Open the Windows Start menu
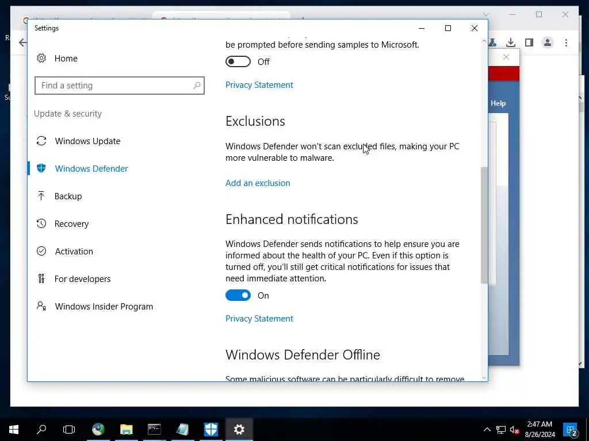 click(14, 430)
